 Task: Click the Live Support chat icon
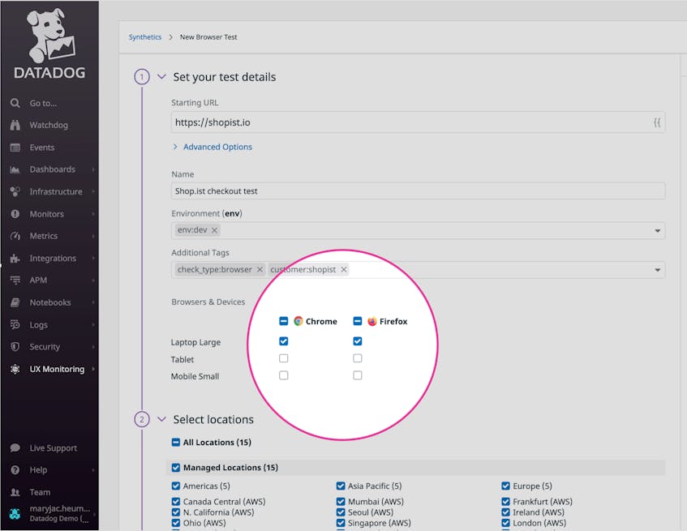pyautogui.click(x=15, y=447)
